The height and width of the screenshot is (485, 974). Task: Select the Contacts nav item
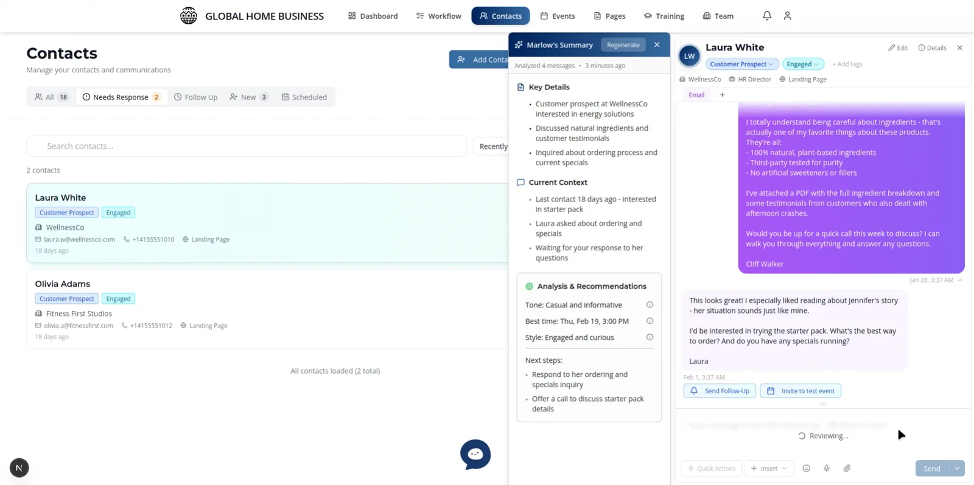[x=500, y=16]
